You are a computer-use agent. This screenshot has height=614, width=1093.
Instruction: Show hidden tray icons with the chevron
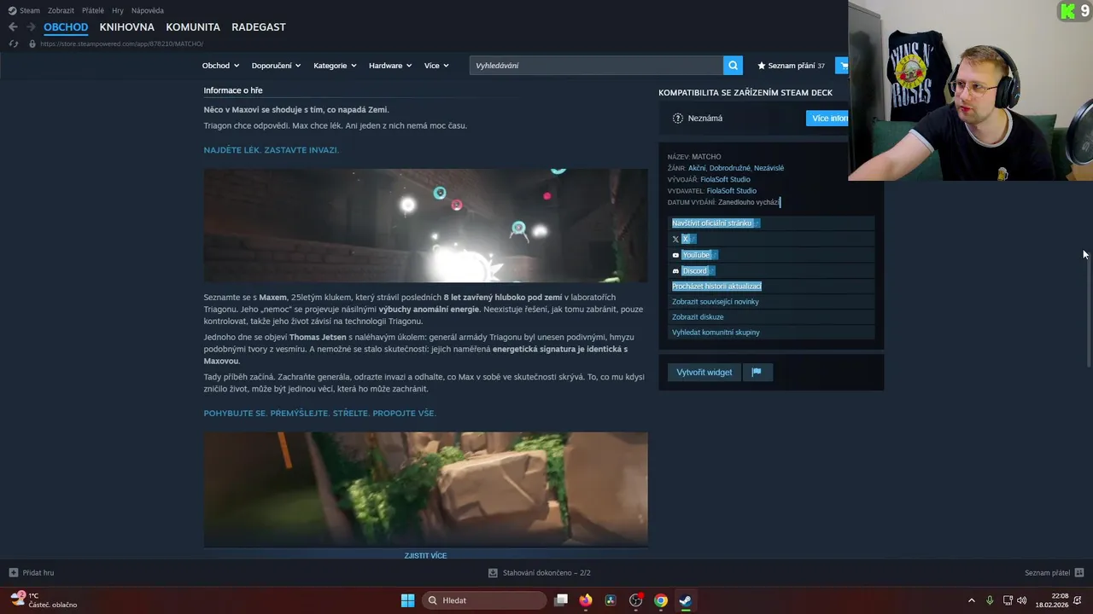click(x=971, y=600)
